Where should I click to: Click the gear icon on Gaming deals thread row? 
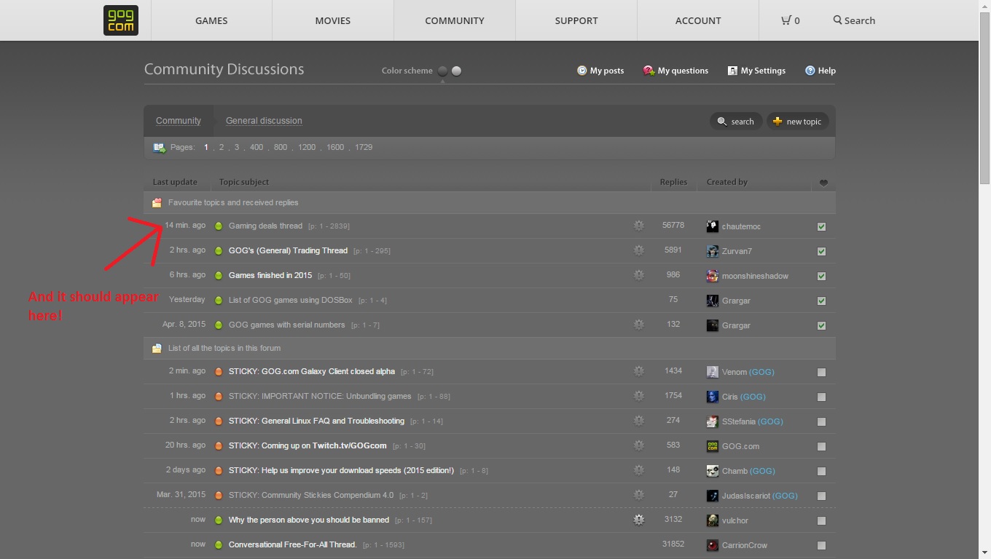[639, 226]
